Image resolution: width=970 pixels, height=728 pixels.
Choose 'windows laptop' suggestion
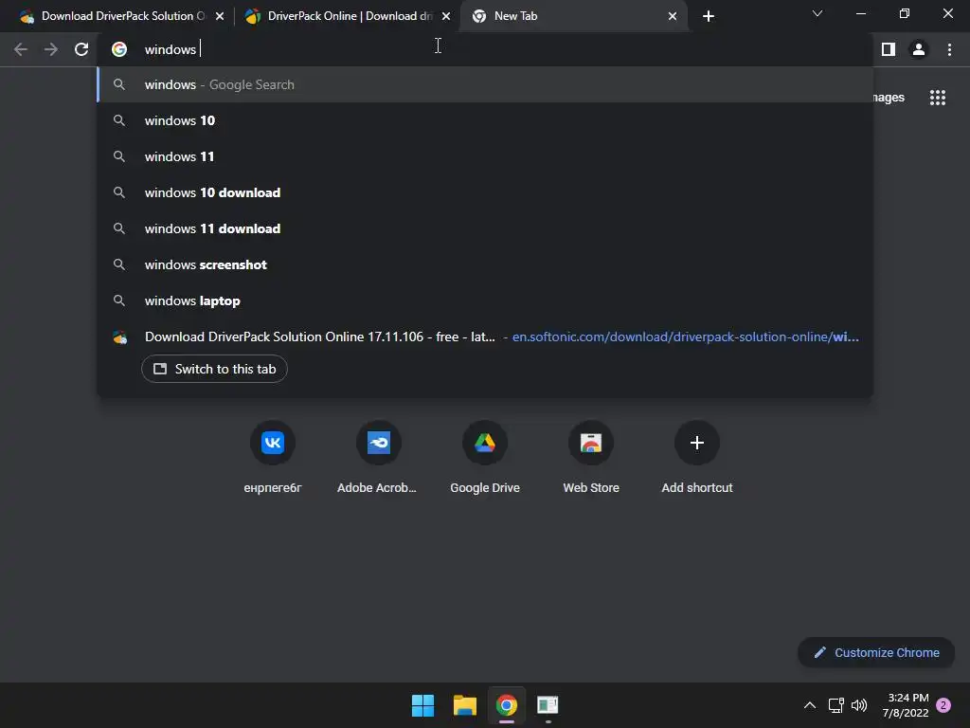coord(485,300)
